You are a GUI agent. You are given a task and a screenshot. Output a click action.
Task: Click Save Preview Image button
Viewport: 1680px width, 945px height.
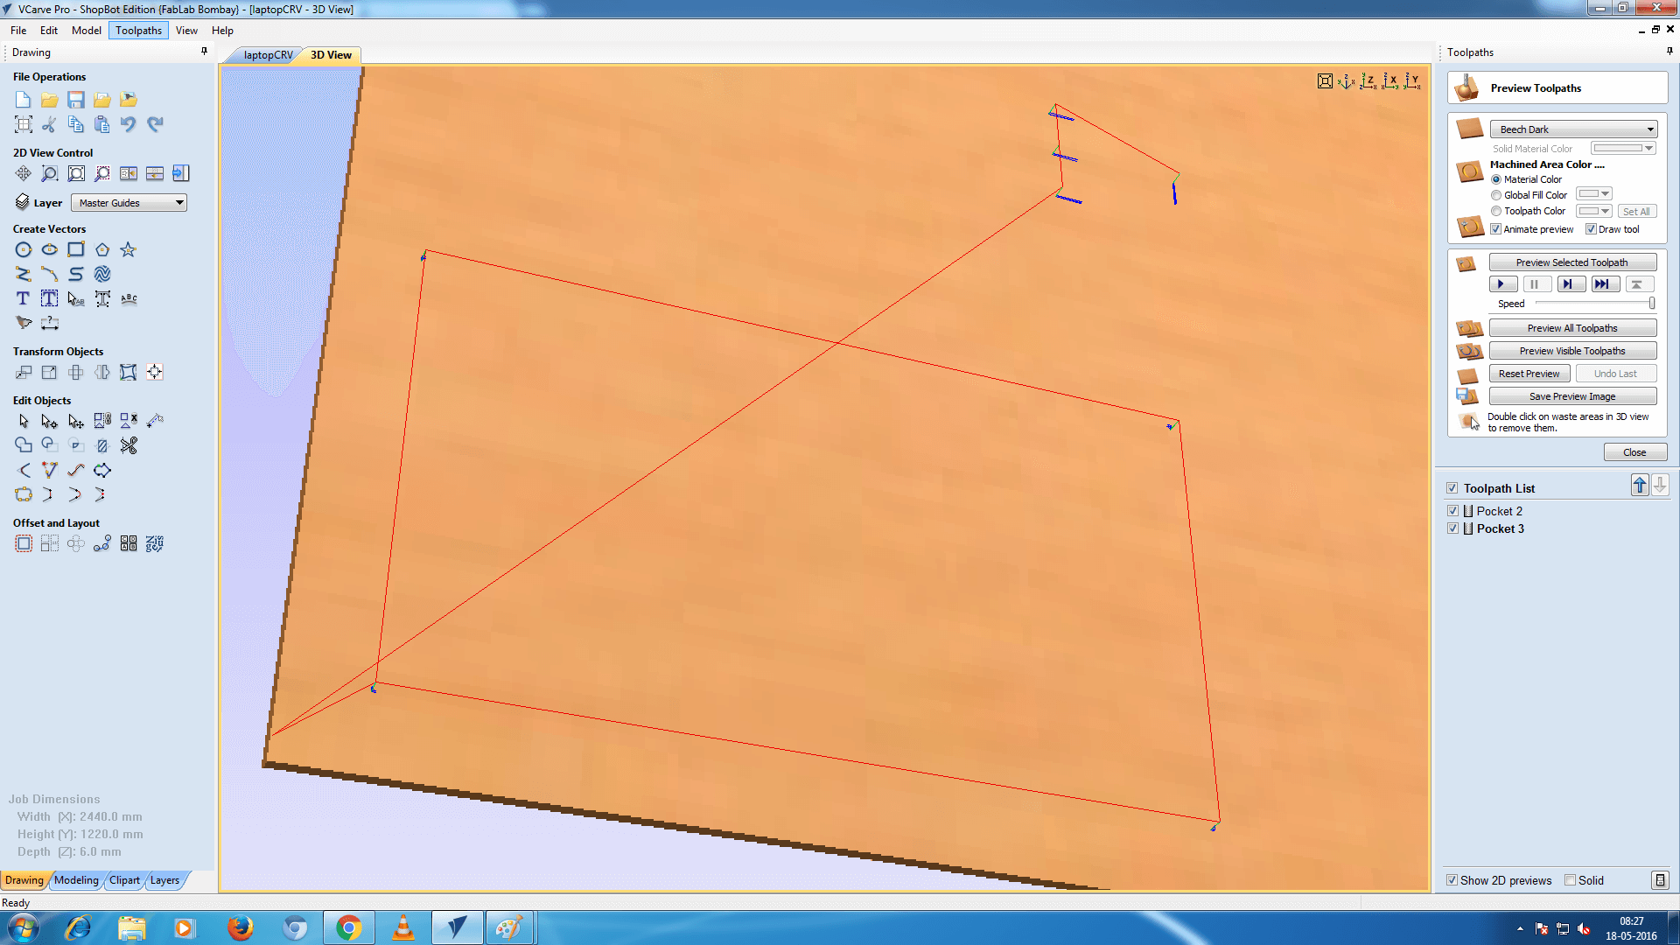[1572, 396]
